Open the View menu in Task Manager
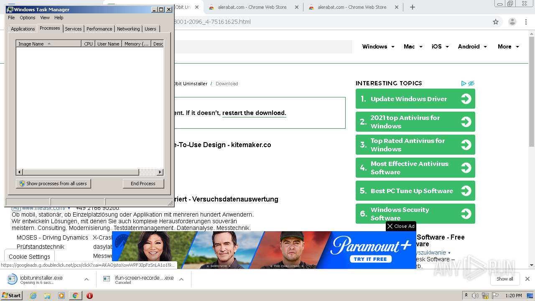535x301 pixels. (45, 18)
